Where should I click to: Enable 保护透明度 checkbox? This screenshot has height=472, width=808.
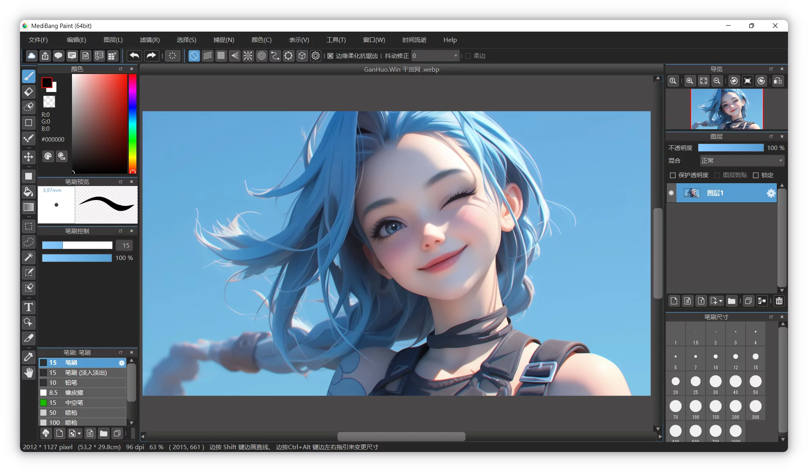pos(673,175)
